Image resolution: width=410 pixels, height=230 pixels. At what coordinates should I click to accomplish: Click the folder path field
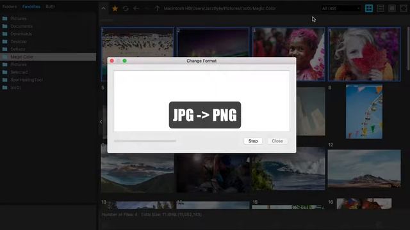click(220, 8)
